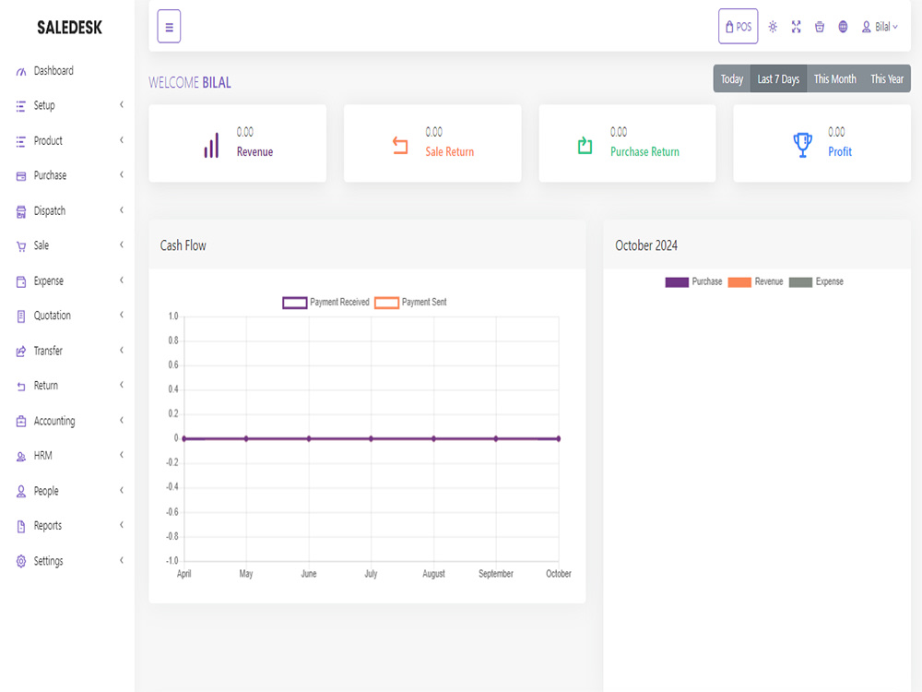Expand the People menu chevron
This screenshot has height=692, width=922.
coord(122,490)
